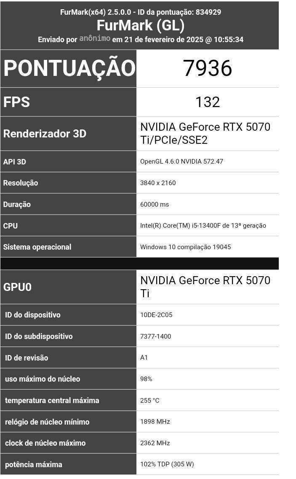Click the FurMark (GL) title heading
This screenshot has width=296, height=479.
(140, 26)
